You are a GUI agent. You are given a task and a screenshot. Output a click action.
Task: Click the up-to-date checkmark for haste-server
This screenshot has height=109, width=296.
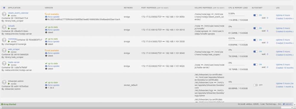pyautogui.click(x=46, y=64)
